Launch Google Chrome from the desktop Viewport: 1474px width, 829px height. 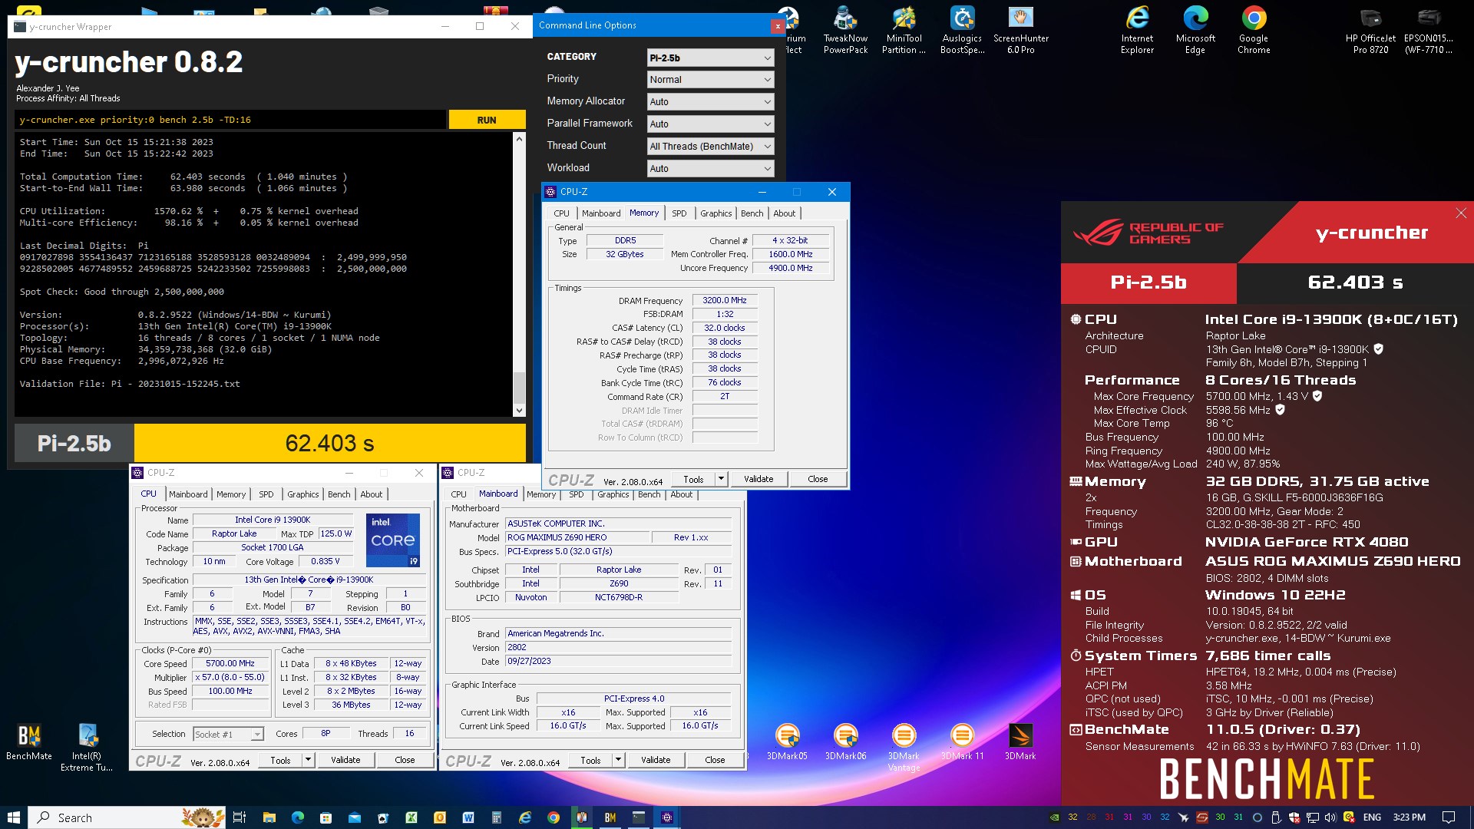1254,30
